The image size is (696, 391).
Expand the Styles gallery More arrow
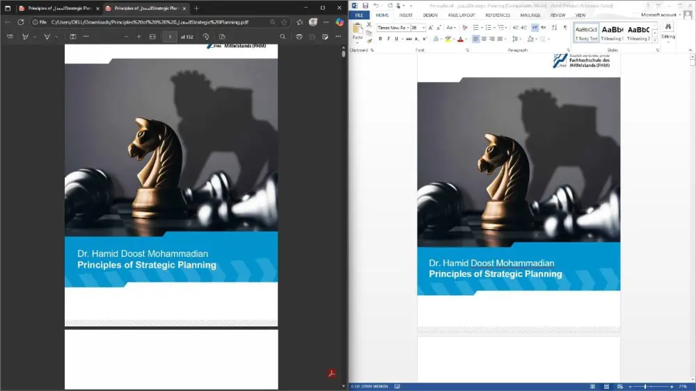[x=655, y=40]
